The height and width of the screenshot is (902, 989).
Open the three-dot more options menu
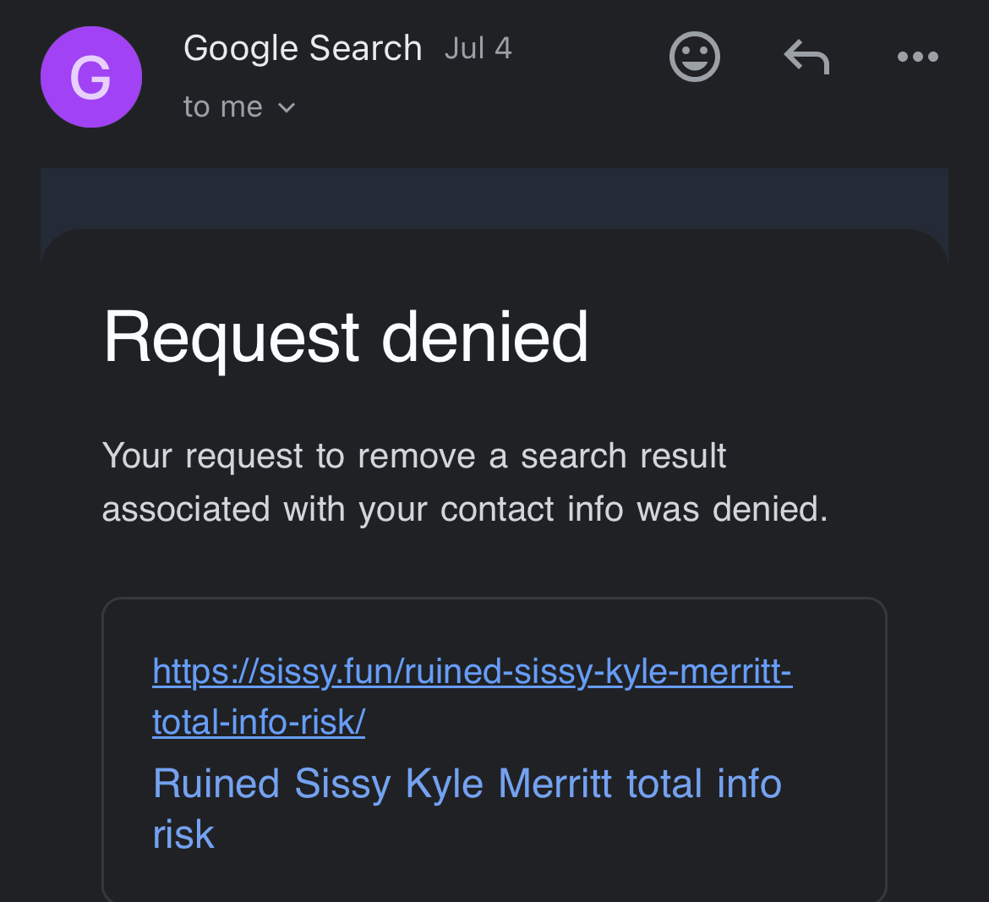point(917,57)
